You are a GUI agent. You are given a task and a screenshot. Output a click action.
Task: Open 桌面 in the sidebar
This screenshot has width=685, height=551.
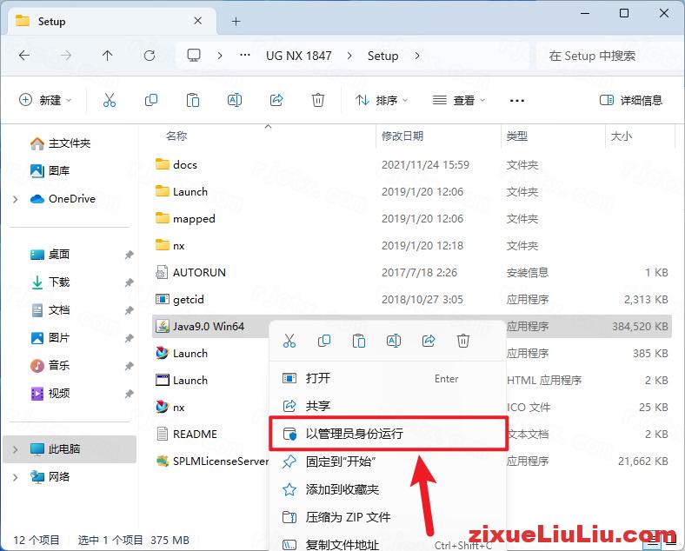click(x=50, y=254)
